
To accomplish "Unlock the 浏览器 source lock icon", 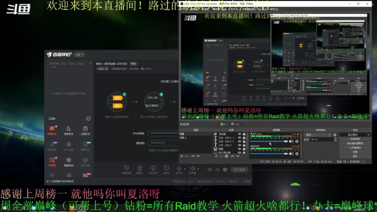I will (244, 134).
